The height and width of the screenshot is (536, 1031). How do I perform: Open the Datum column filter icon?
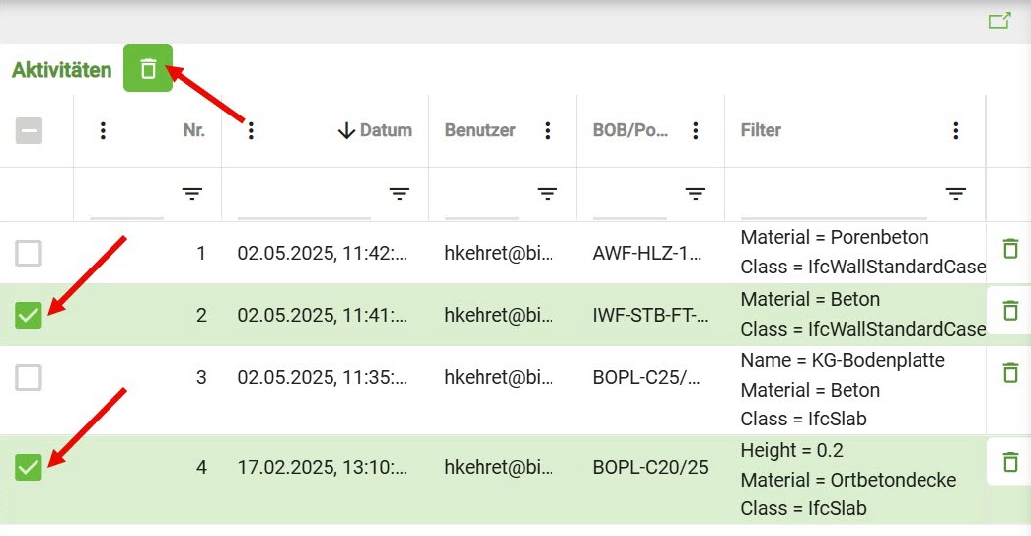(x=400, y=194)
